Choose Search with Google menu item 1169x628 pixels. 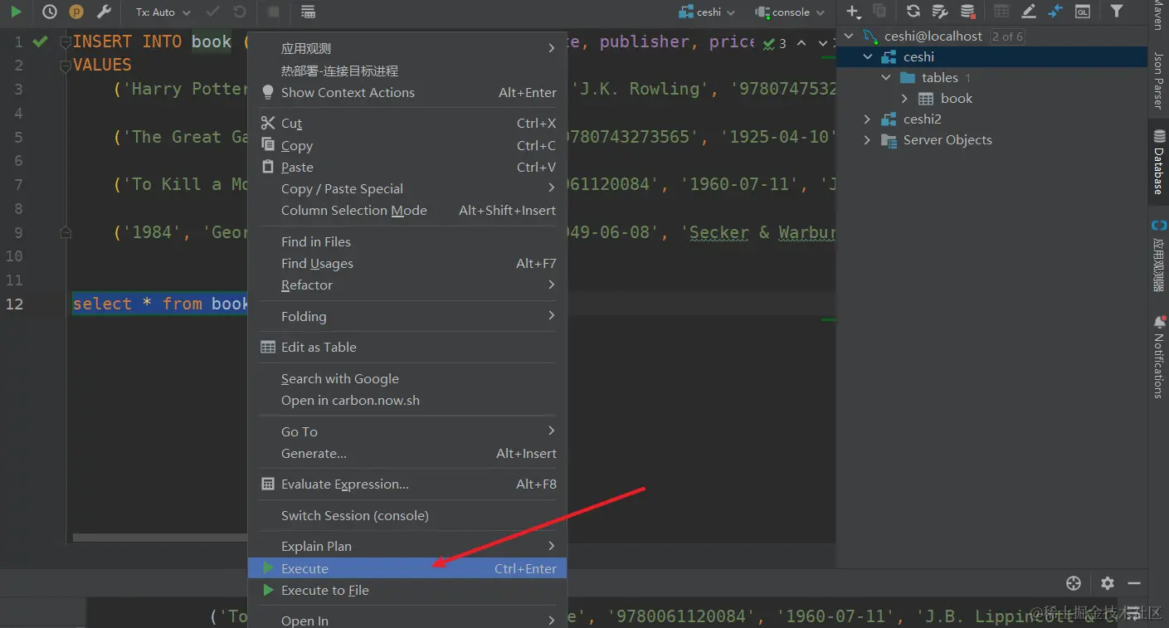[x=407, y=378]
